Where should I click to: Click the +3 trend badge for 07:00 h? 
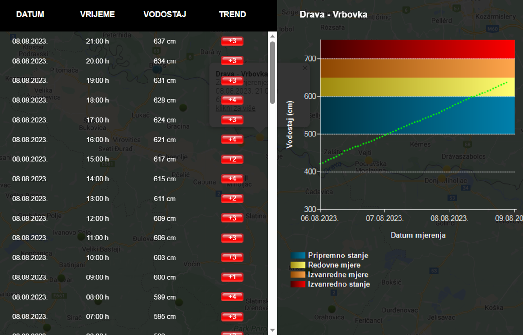click(232, 316)
